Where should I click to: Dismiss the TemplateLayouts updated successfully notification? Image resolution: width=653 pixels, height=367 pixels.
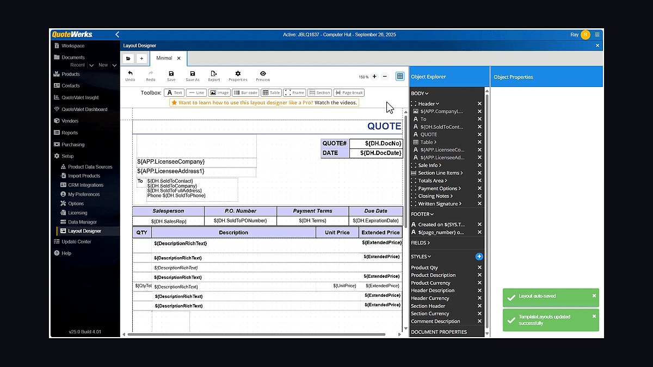(594, 316)
